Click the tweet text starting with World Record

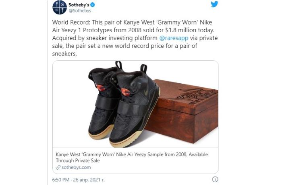tap(135, 38)
